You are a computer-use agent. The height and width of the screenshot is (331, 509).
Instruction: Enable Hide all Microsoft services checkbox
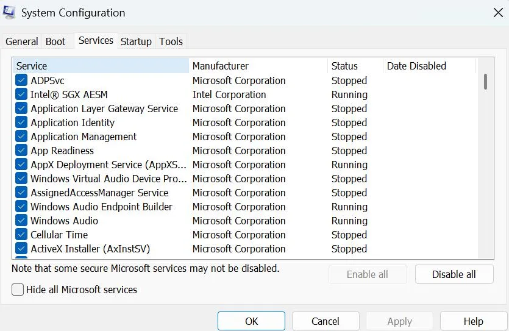(x=18, y=290)
